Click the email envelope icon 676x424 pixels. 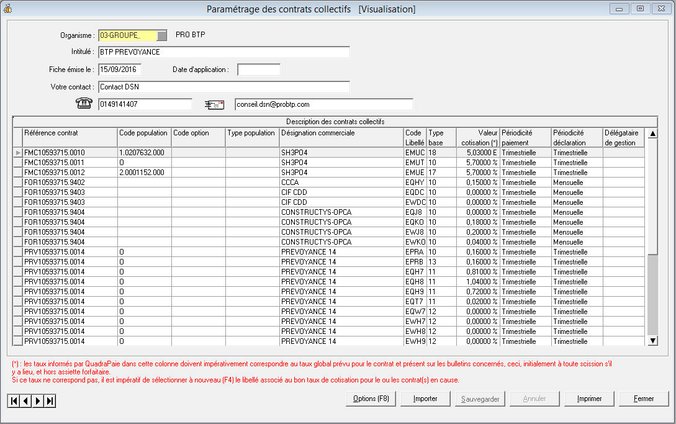214,104
